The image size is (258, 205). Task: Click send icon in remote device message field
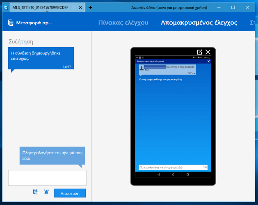coord(205,167)
